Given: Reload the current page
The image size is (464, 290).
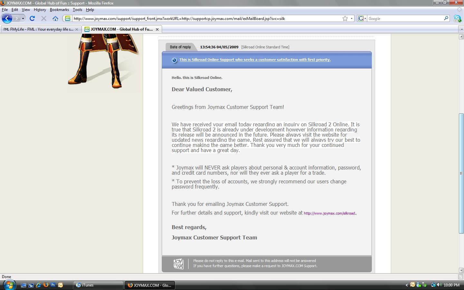Looking at the screenshot, I should [x=32, y=18].
